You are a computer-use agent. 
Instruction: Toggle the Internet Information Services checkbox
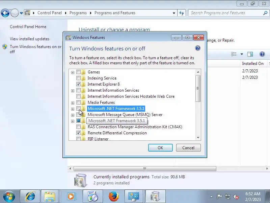click(78, 90)
